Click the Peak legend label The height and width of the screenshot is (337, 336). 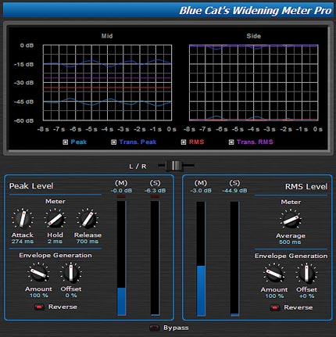coord(79,142)
